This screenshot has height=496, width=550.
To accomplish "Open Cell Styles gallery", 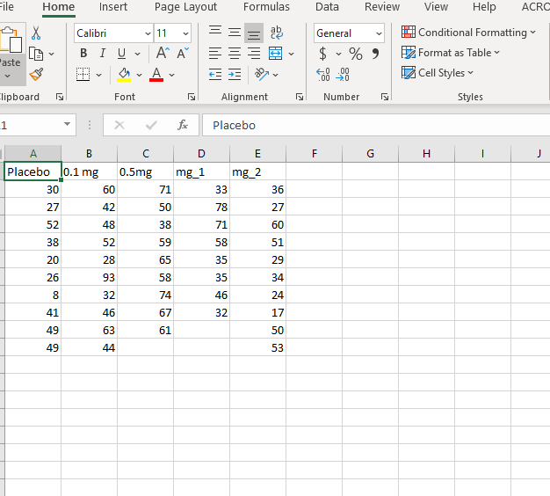I will click(x=438, y=73).
